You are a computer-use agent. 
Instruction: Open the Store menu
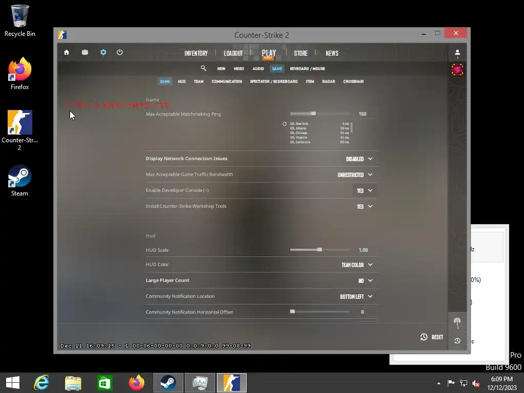point(300,53)
